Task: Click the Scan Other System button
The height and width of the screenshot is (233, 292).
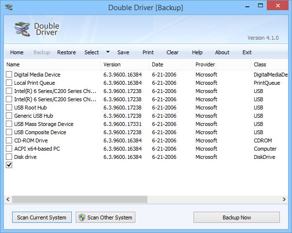Action: [x=105, y=217]
